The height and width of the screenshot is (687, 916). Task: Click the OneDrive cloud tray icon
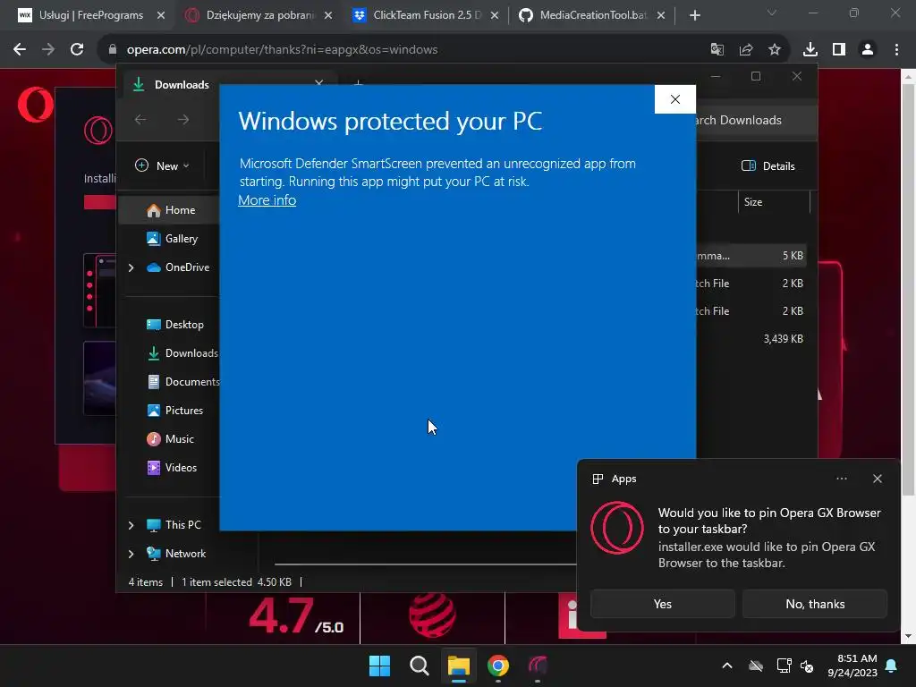tap(756, 666)
